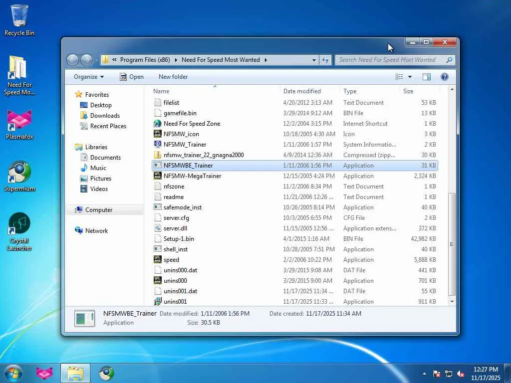Select the gamefile.bin file
Image resolution: width=511 pixels, height=383 pixels.
pos(295,113)
